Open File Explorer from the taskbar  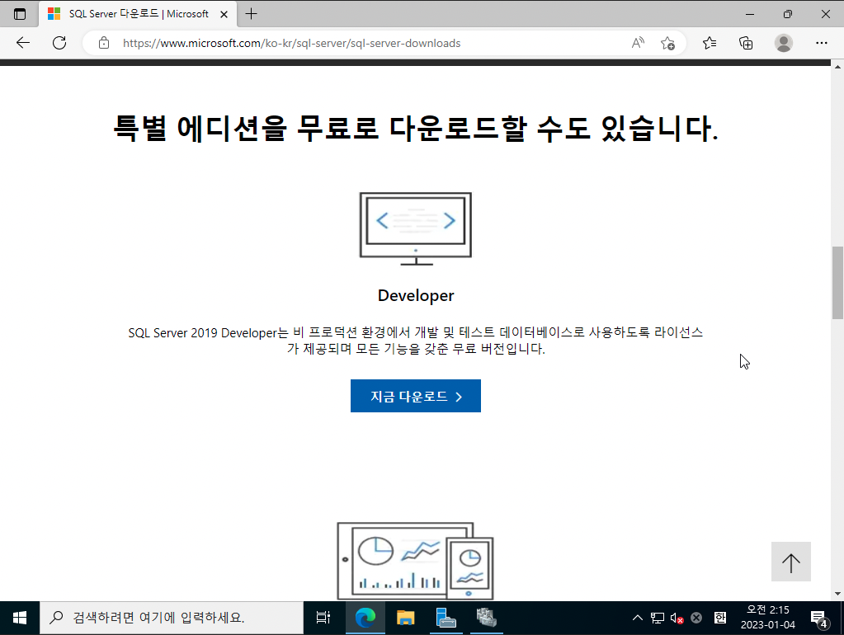(406, 618)
